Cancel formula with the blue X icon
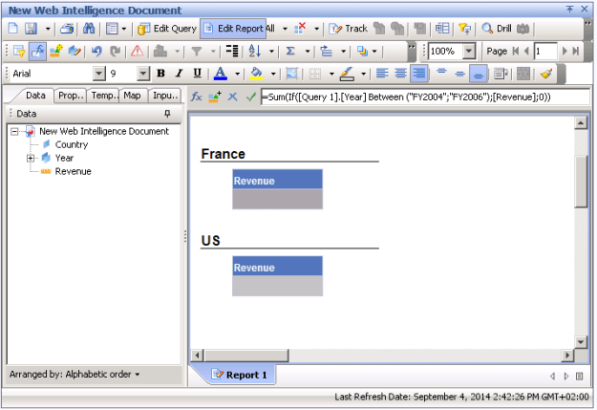The image size is (597, 410). point(233,97)
